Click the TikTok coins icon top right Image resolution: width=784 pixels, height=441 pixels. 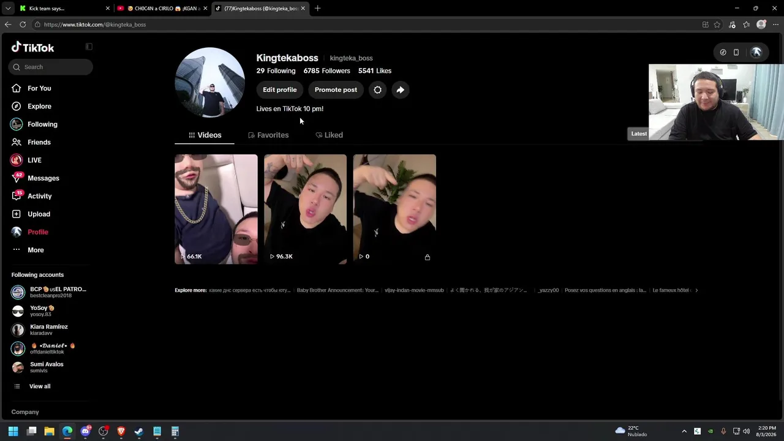pos(723,53)
